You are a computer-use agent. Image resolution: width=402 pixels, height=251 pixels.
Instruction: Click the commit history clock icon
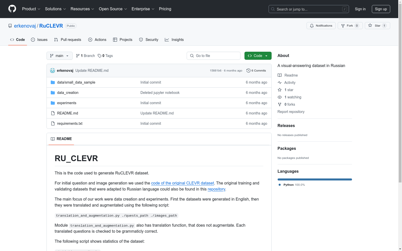(x=248, y=71)
